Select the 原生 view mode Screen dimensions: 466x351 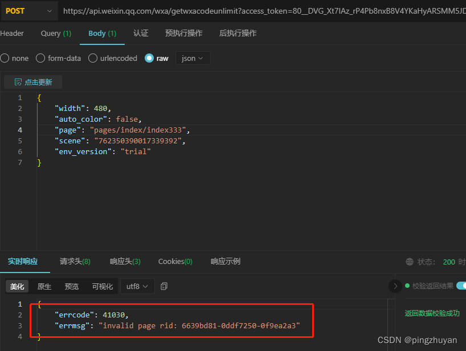click(x=44, y=286)
